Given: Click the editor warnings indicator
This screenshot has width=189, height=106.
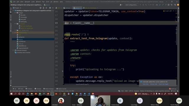Looking at the screenshot, I should pos(167,11).
